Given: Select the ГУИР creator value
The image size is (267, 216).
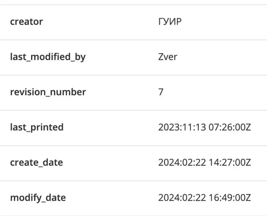Looking at the screenshot, I should point(170,22).
